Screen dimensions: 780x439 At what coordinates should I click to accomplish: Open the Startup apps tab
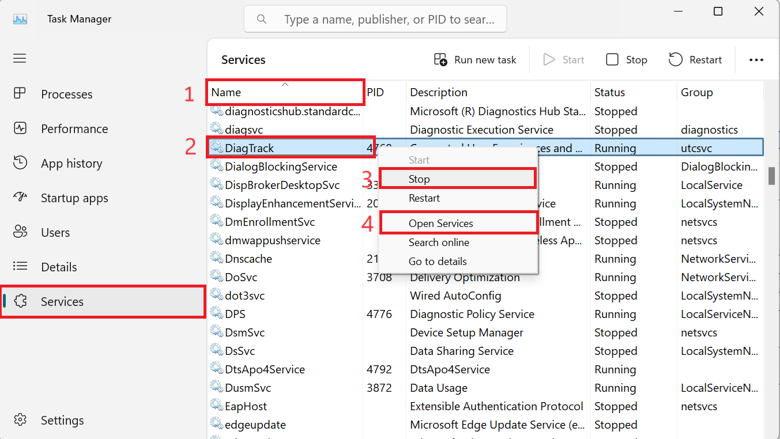[x=103, y=198]
